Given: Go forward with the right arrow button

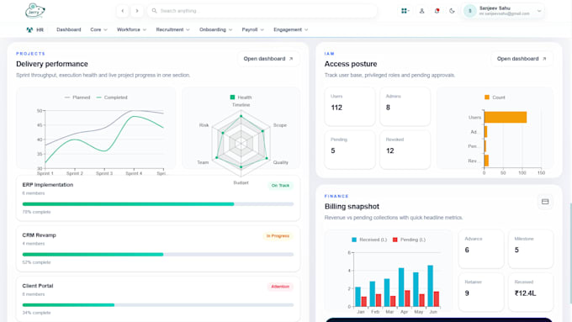Looking at the screenshot, I should pos(137,11).
